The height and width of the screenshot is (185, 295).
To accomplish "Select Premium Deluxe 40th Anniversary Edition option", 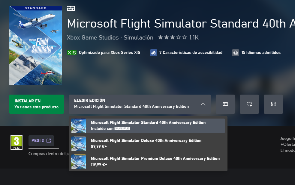I will point(148,162).
